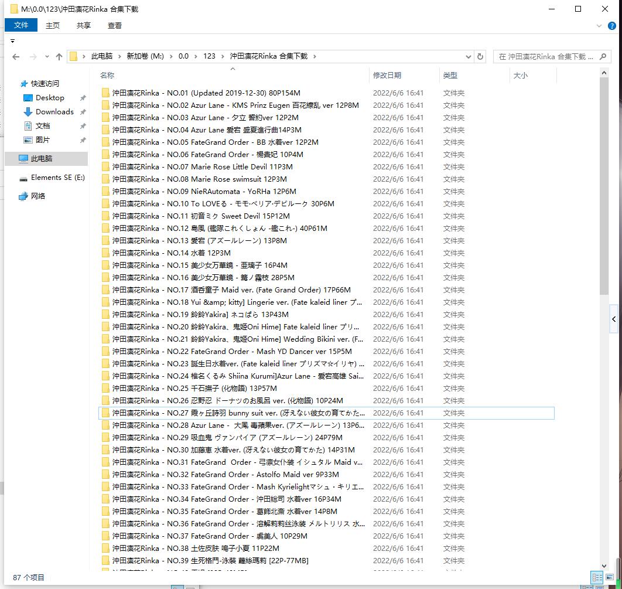This screenshot has width=622, height=589.
Task: Click the folder icon of the NO.19 row
Action: [x=105, y=314]
